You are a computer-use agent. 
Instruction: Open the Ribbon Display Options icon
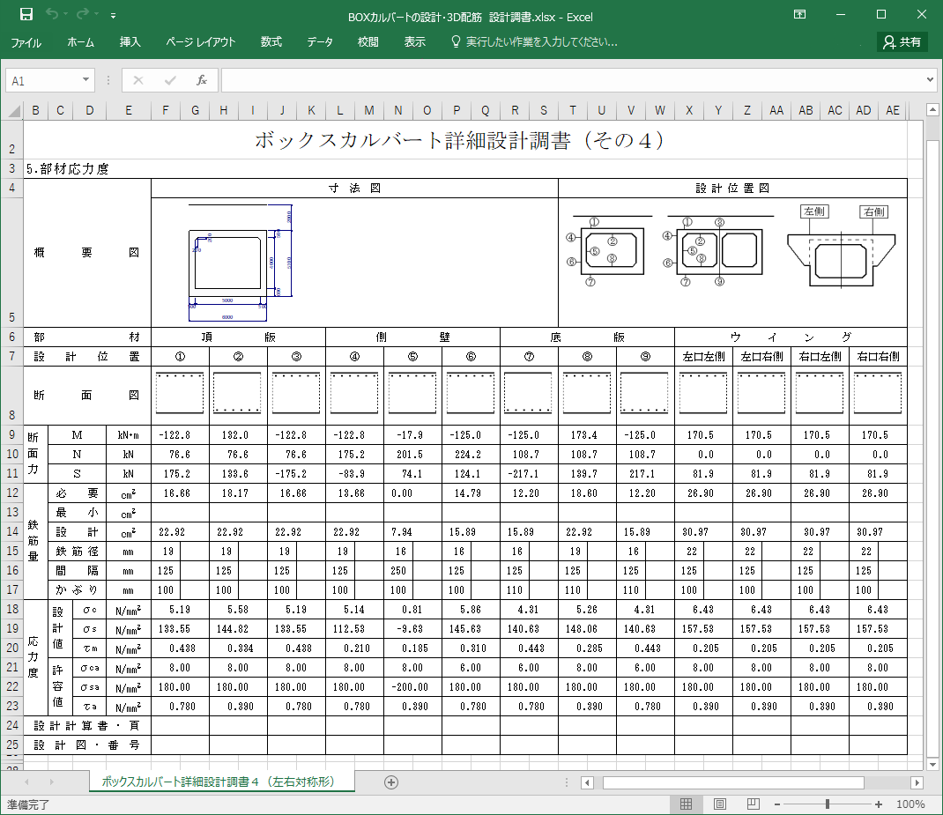(x=800, y=14)
